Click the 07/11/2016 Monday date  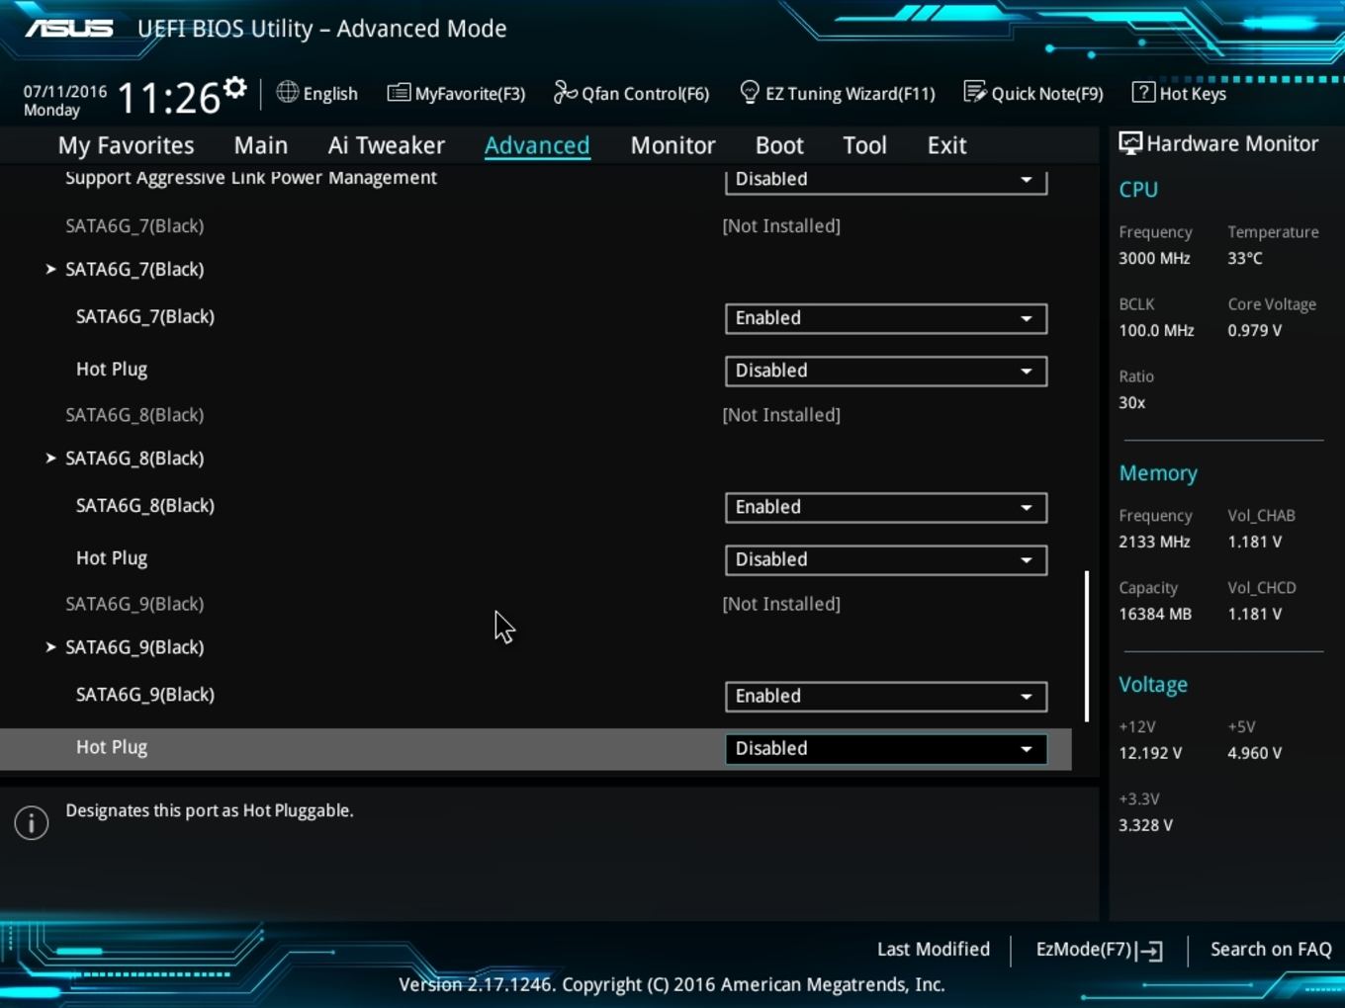(x=65, y=101)
